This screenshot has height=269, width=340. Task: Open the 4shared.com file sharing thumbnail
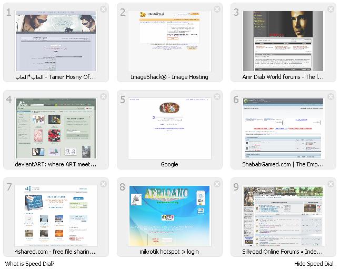56,216
